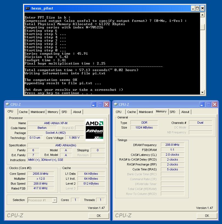Click the 'AMD Athlon(tm)' specification field
The width and height of the screenshot is (222, 224).
66,145
